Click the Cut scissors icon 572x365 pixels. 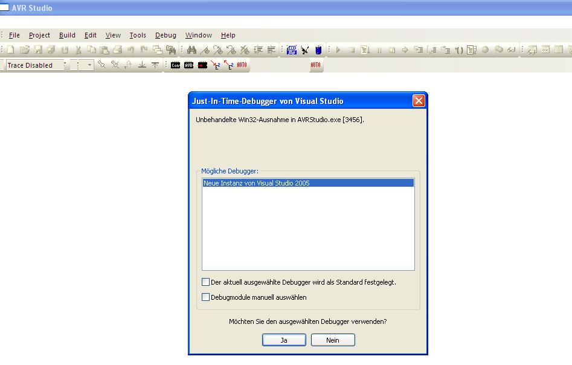78,50
